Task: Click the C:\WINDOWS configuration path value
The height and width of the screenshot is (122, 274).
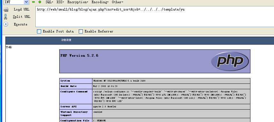Action: click(x=100, y=120)
